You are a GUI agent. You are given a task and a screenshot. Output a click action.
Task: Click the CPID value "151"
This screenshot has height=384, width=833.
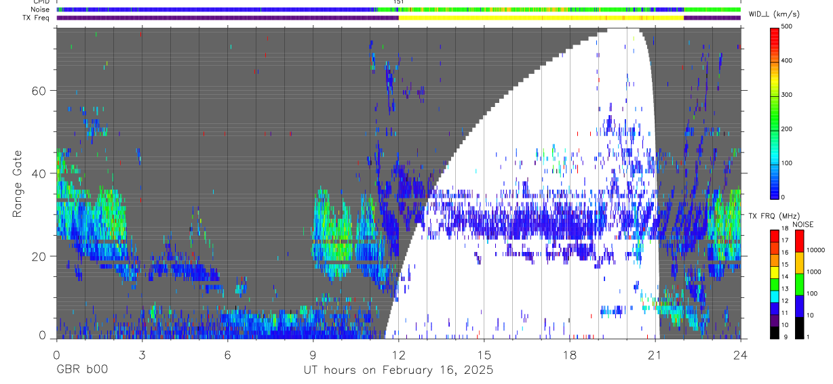tap(399, 2)
